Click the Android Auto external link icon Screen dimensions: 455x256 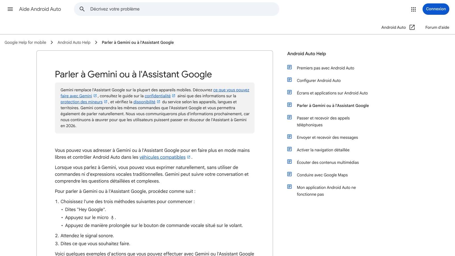[x=412, y=27]
